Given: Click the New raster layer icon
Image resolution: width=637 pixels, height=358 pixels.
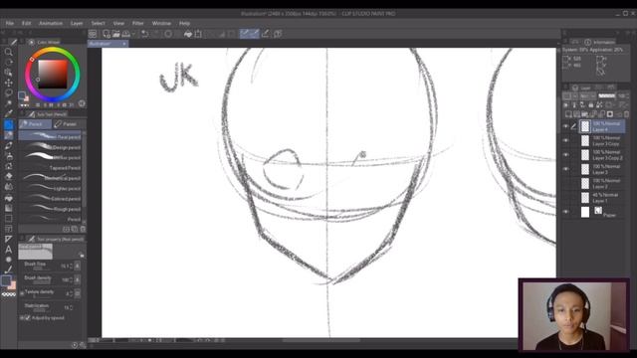Looking at the screenshot, I should [568, 114].
